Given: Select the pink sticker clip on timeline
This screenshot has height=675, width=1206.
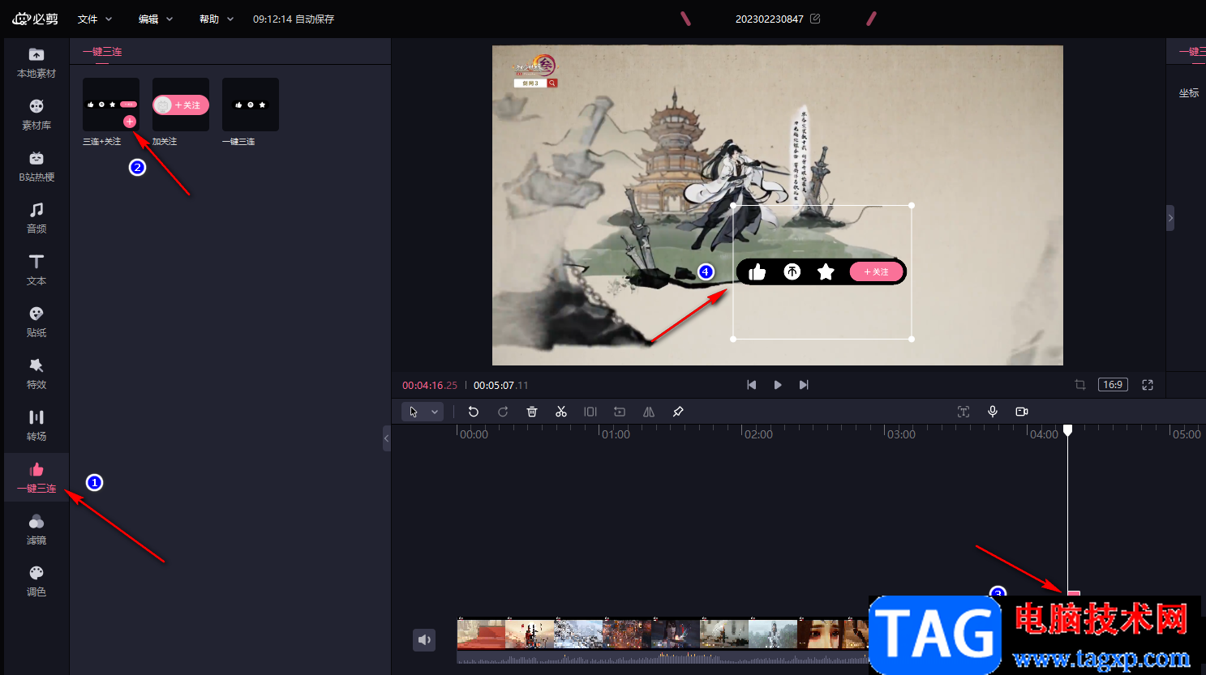Looking at the screenshot, I should pos(1074,594).
